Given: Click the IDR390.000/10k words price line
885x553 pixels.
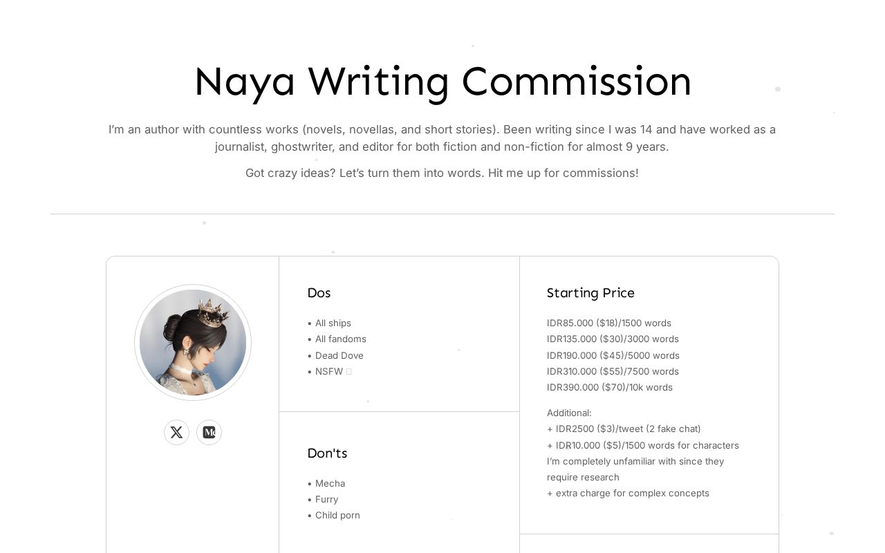Looking at the screenshot, I should coord(610,387).
